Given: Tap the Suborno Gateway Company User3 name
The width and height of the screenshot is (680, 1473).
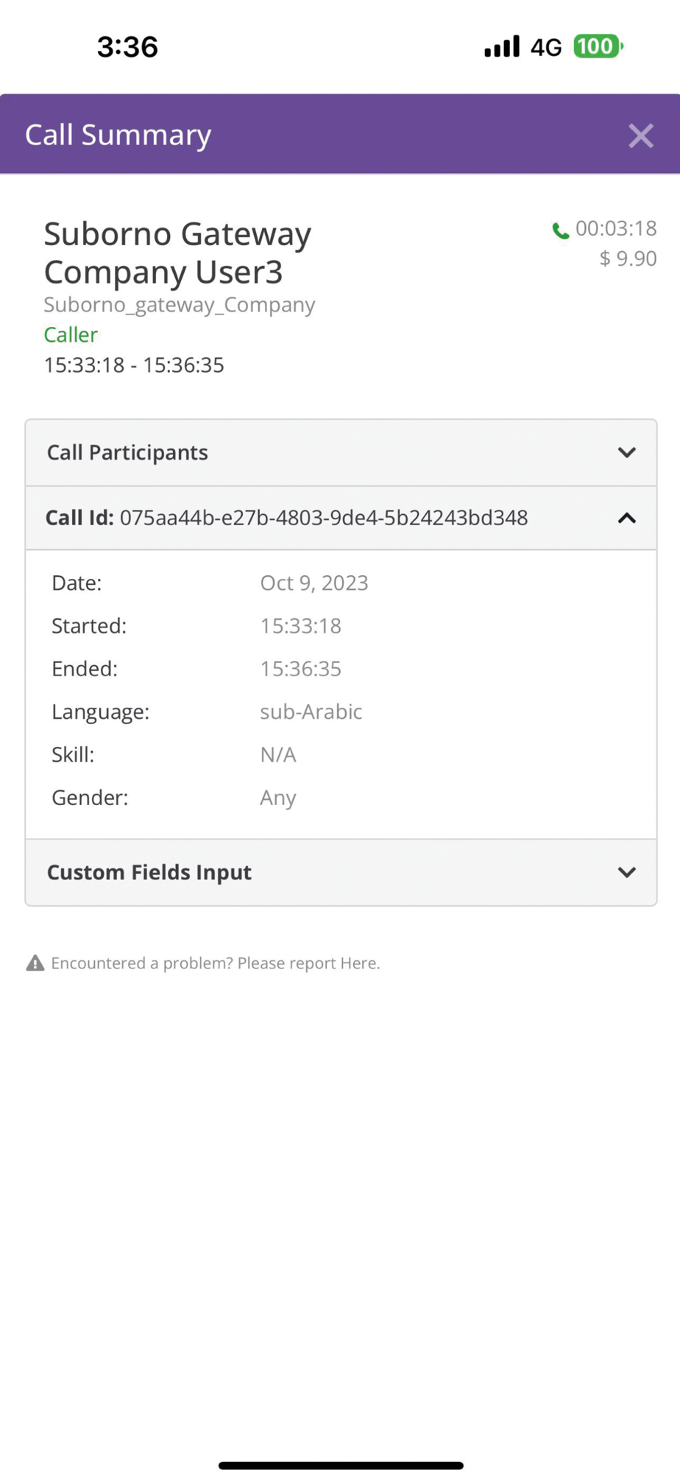Looking at the screenshot, I should pos(177,253).
